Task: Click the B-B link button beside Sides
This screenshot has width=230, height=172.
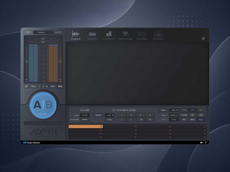Action: point(60,87)
